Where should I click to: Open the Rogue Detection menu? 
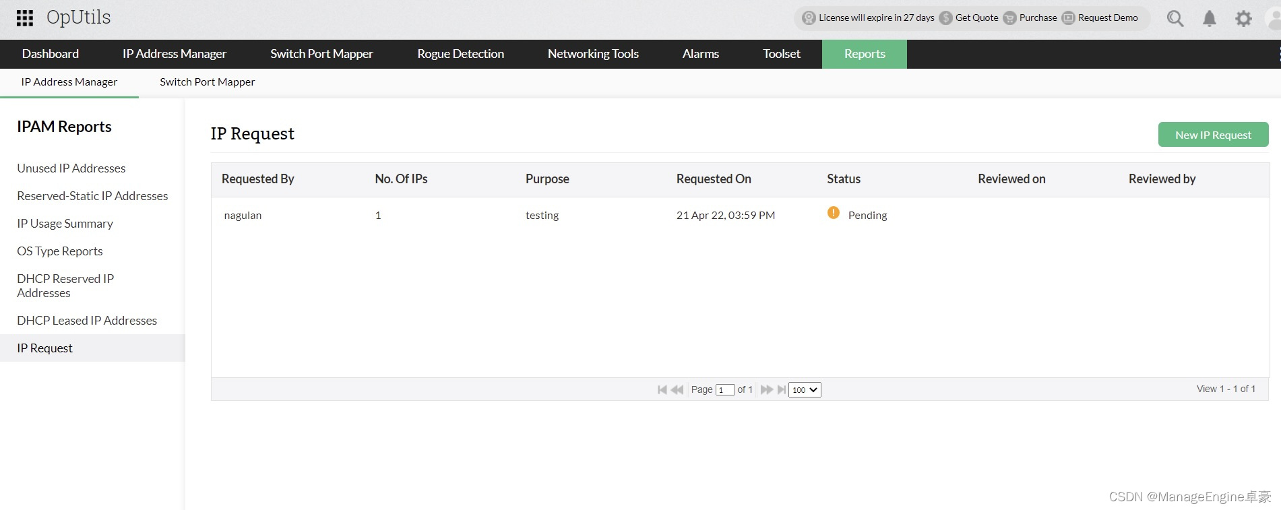click(x=460, y=54)
